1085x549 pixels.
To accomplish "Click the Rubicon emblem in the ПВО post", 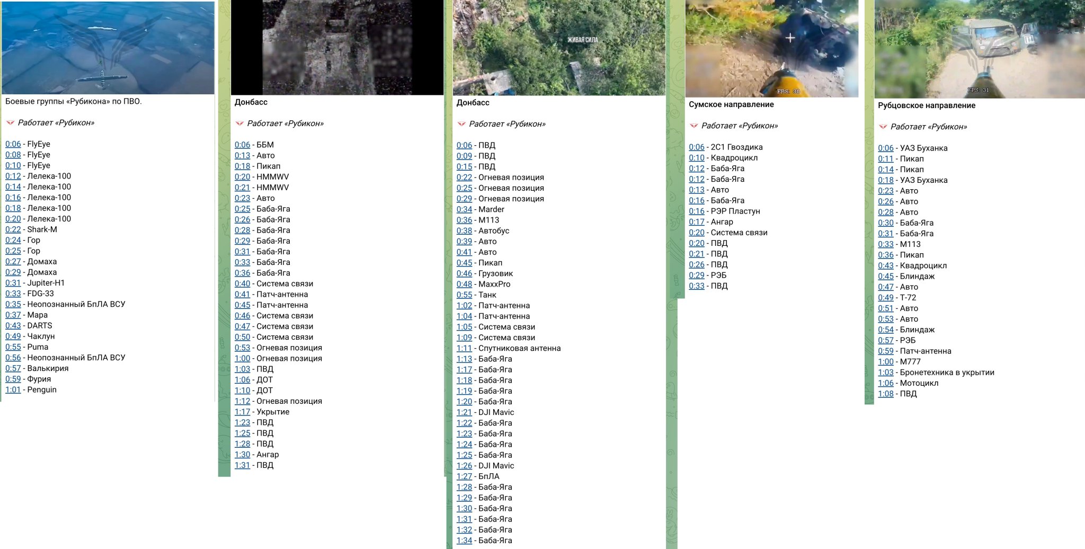I will pyautogui.click(x=10, y=123).
